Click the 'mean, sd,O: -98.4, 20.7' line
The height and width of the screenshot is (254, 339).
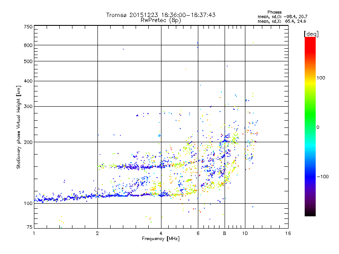pos(282,17)
